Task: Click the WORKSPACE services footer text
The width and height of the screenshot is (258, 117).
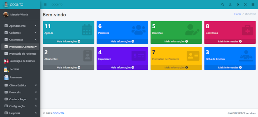Action: click(242, 113)
